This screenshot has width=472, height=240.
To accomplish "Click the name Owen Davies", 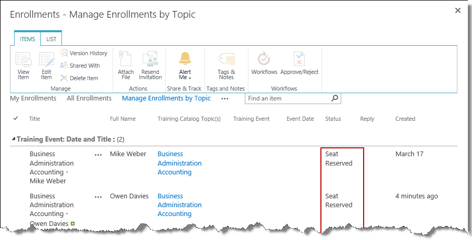I will point(129,196).
